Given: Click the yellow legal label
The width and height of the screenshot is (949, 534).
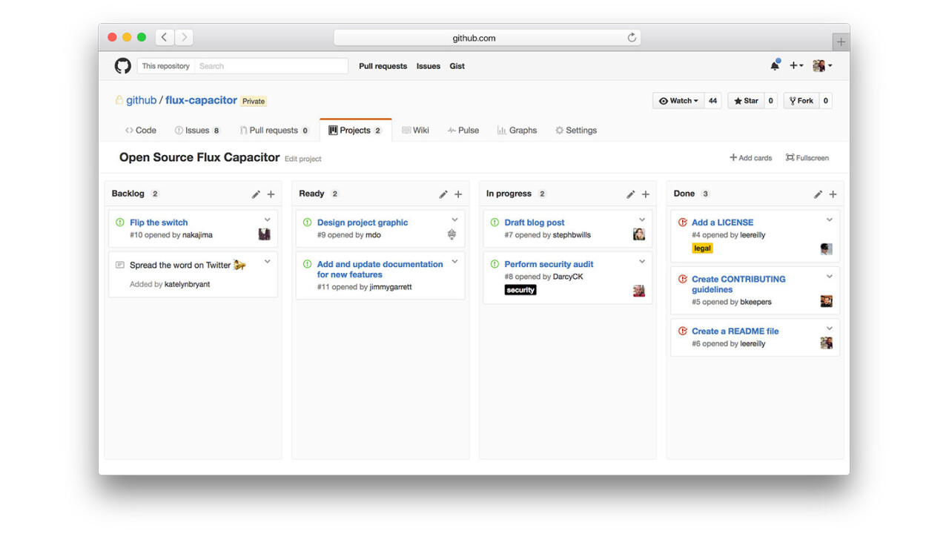Looking at the screenshot, I should (702, 248).
